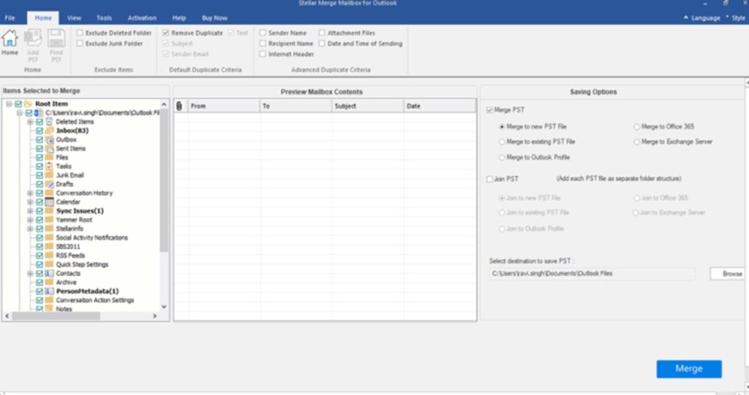Click the Home ribbon icon

pyautogui.click(x=10, y=39)
